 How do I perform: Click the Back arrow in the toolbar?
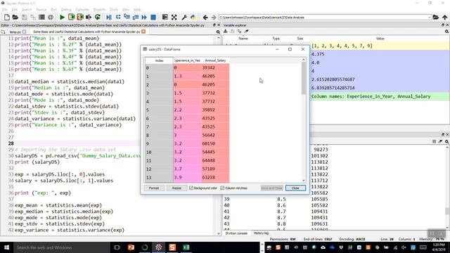[x=205, y=17]
